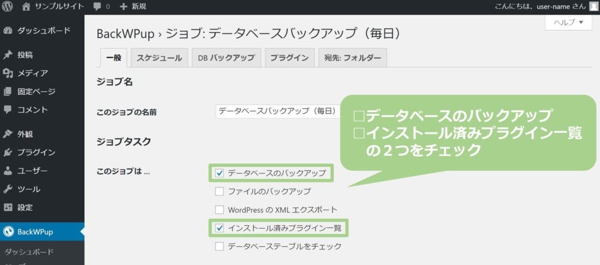This screenshot has width=600, height=265.
Task: Click the comments bubble icon in admin bar
Action: [x=97, y=6]
